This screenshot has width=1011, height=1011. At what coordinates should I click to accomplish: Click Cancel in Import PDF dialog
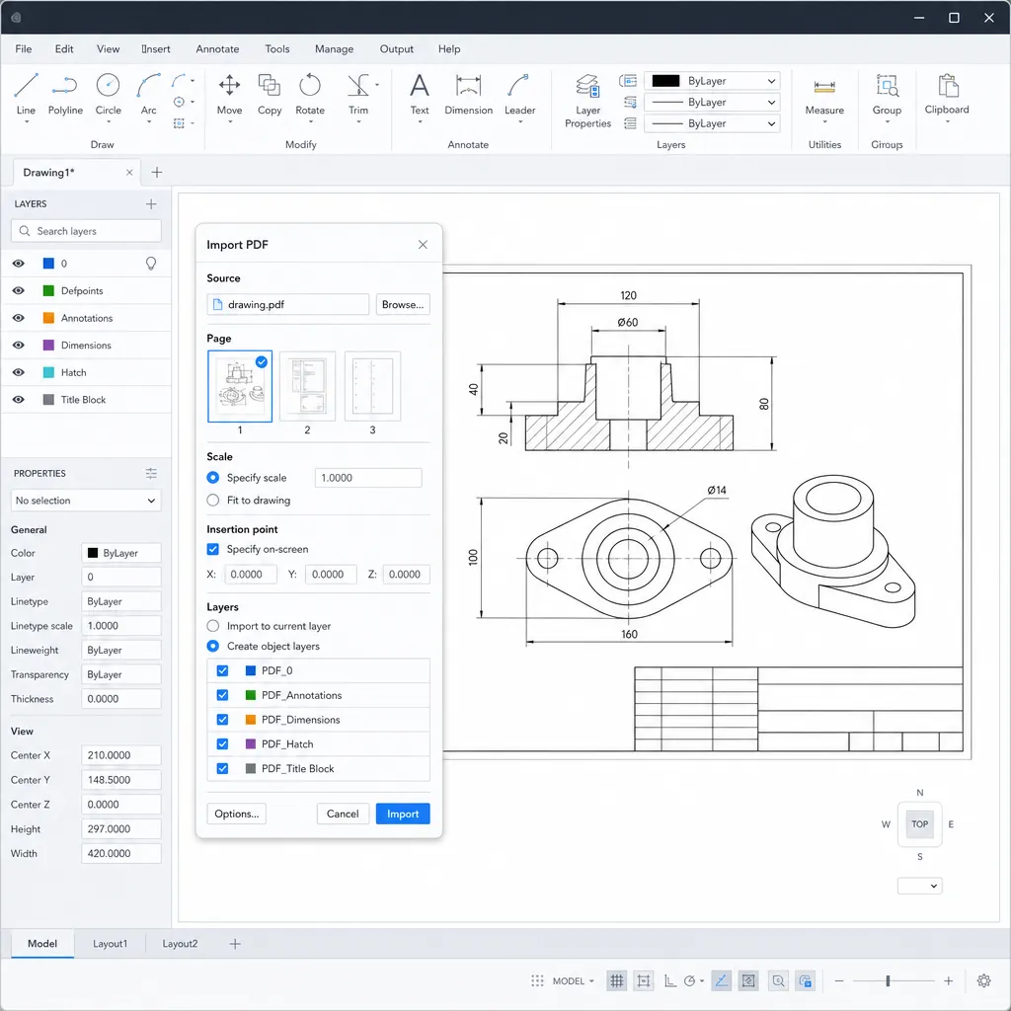[x=343, y=814]
